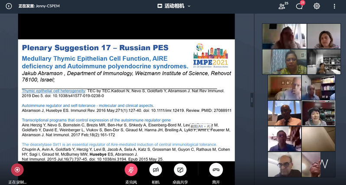This screenshot has height=185, width=346.
Task: Stop the red recording button
Action: 17,169
